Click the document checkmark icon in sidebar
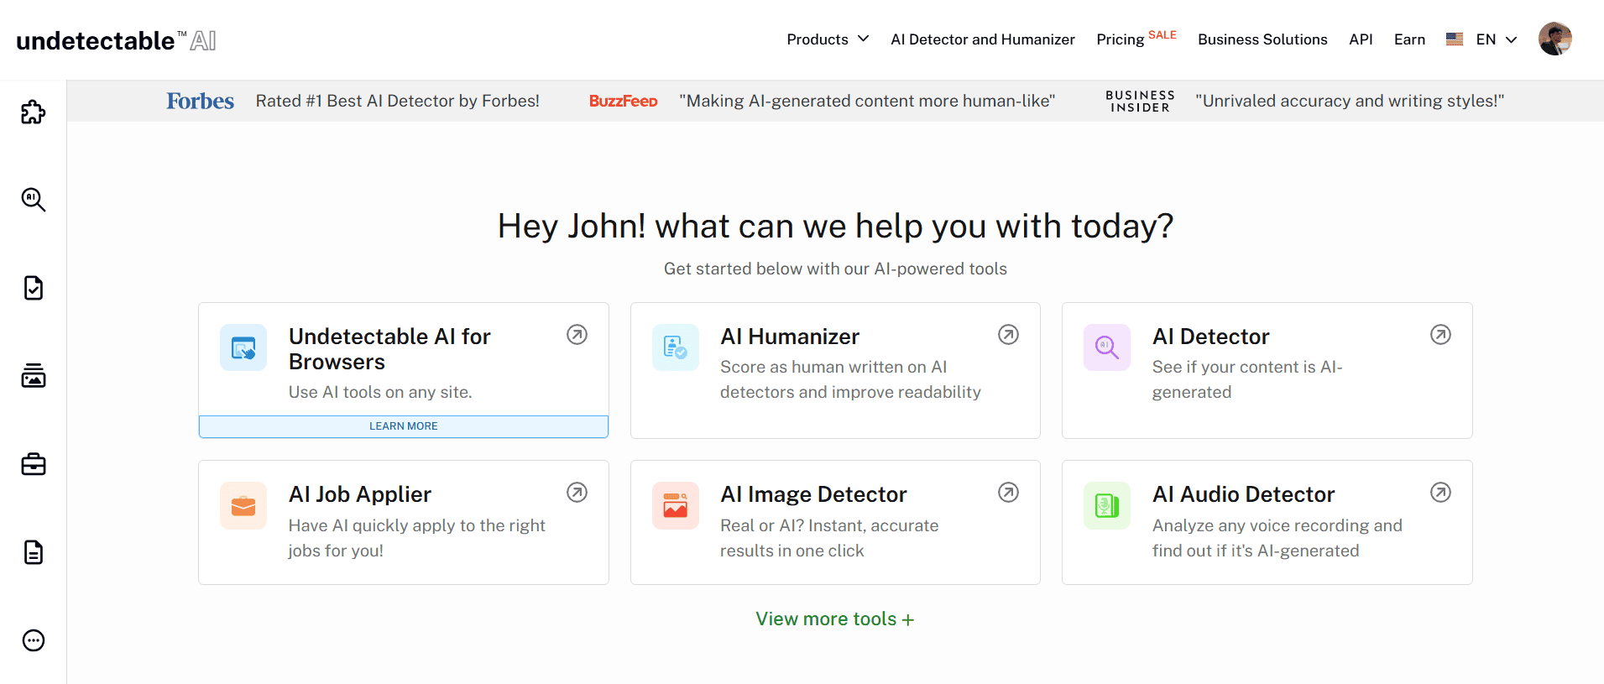This screenshot has width=1604, height=684. tap(33, 288)
